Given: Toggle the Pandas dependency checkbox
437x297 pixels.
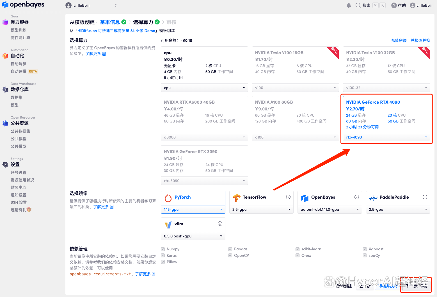Looking at the screenshot, I should tap(230, 249).
